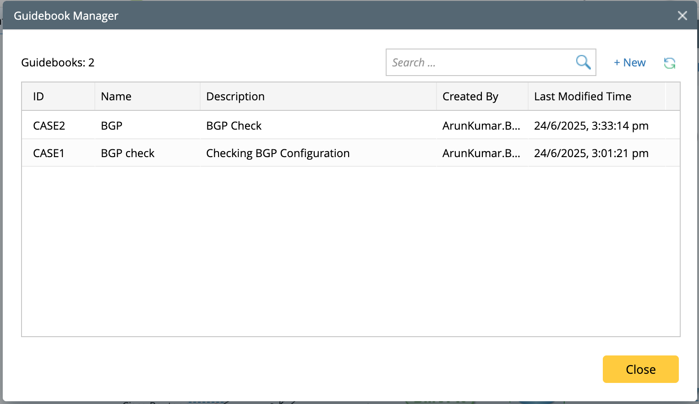Click Created By cell in CASE1 row

(481, 153)
